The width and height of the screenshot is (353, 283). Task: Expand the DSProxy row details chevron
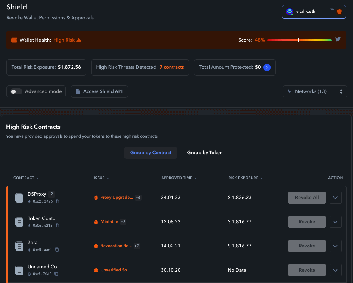[336, 198]
